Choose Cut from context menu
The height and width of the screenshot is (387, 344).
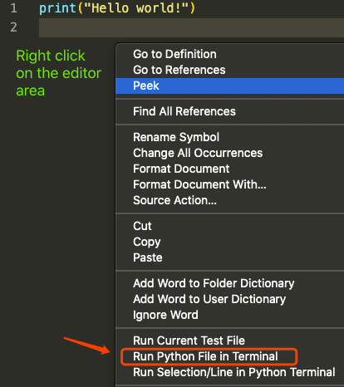coord(230,226)
